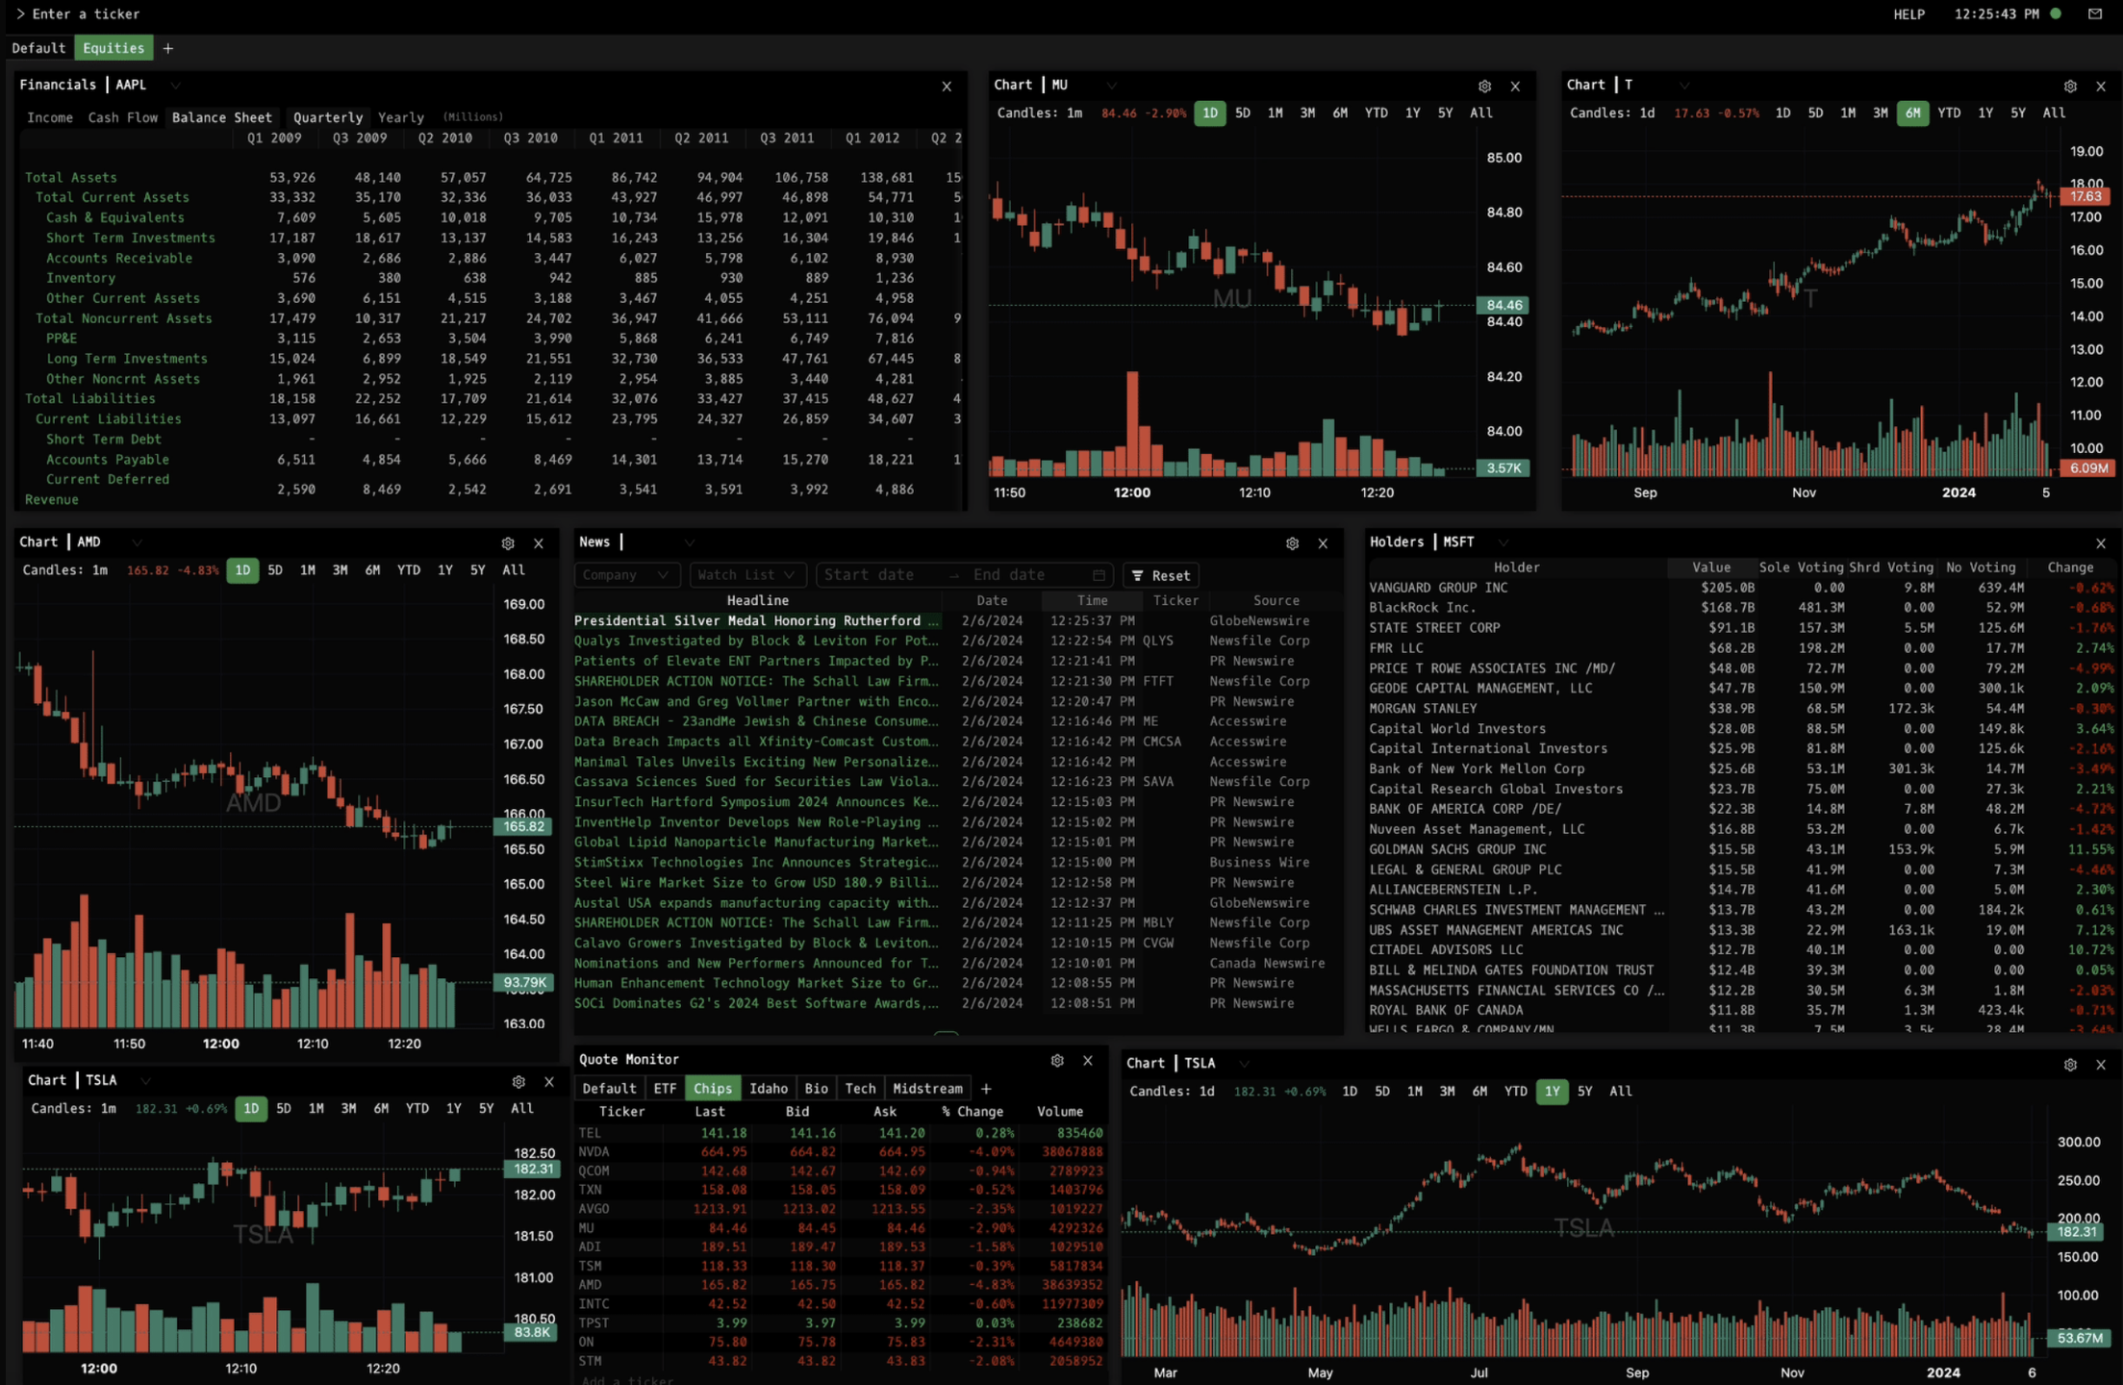Select 5Y range on TSLA daily chart
The width and height of the screenshot is (2123, 1385).
click(x=1584, y=1091)
